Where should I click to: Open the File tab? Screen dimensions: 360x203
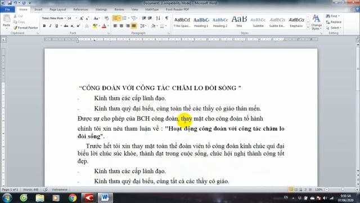point(7,10)
